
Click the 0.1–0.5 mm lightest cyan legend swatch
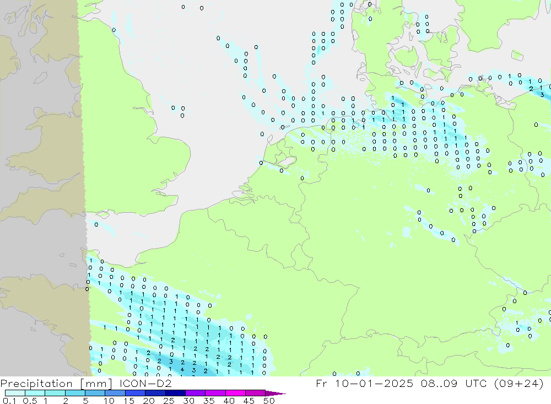[15, 393]
